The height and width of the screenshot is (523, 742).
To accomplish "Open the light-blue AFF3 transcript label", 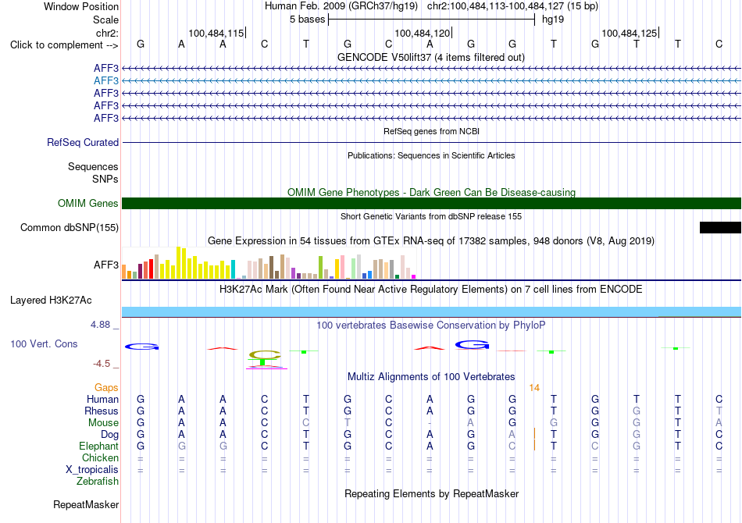I will (x=106, y=81).
